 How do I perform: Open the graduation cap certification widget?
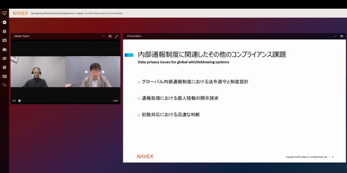(x=4, y=59)
